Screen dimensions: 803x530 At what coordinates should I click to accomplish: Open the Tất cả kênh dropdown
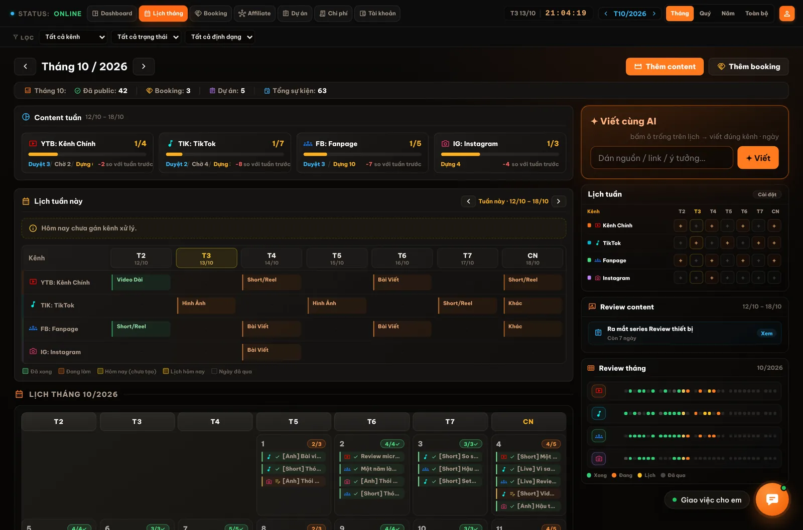pyautogui.click(x=74, y=37)
